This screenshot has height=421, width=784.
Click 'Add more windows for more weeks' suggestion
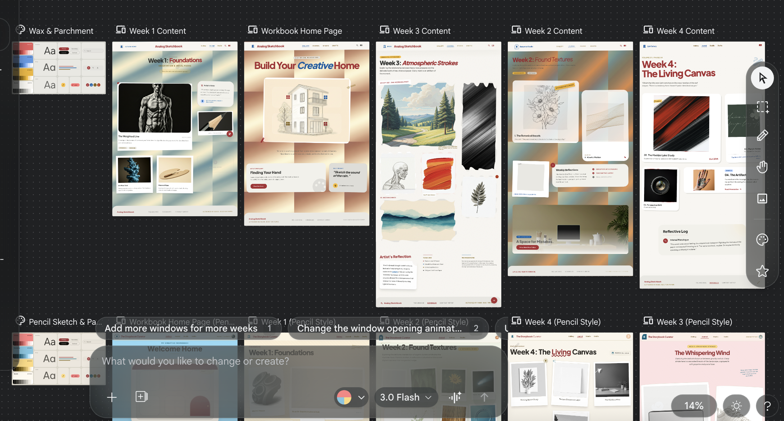point(181,328)
